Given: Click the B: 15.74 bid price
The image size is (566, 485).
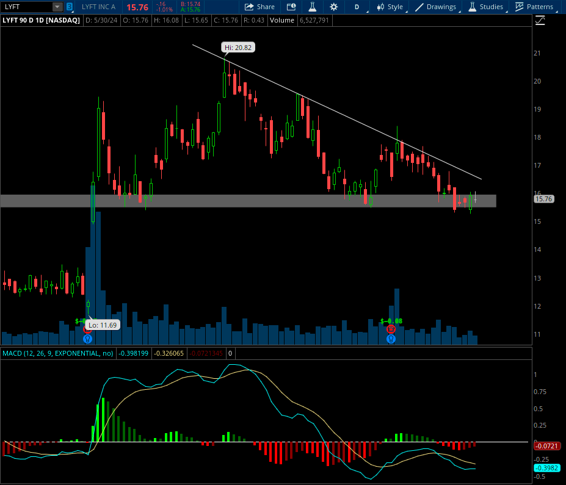Looking at the screenshot, I should pos(190,4).
